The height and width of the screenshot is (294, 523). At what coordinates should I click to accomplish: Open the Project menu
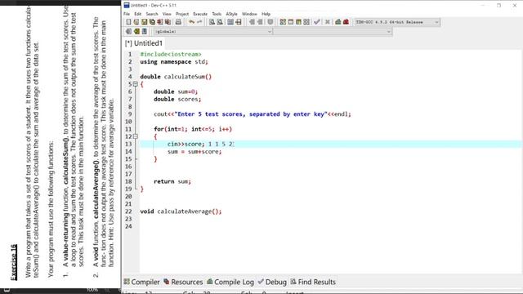pyautogui.click(x=182, y=14)
